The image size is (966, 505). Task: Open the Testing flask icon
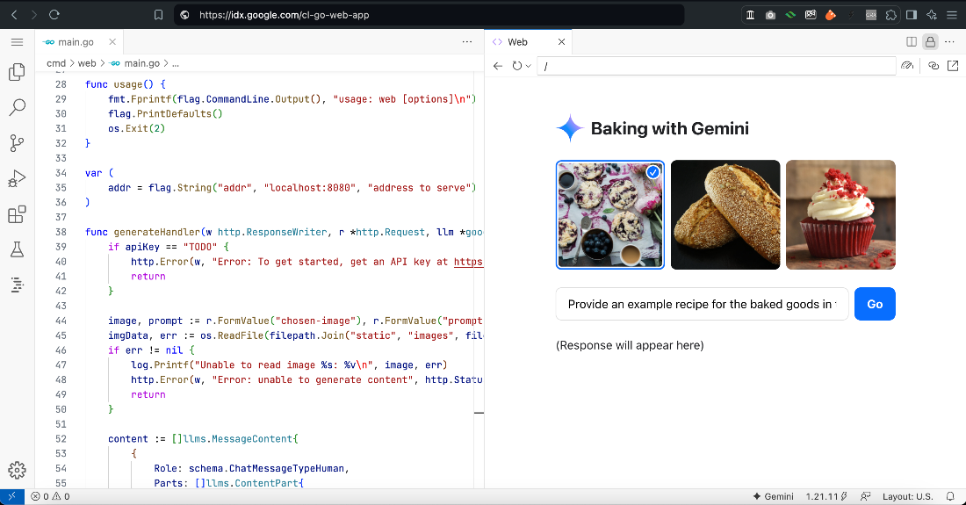tap(18, 249)
